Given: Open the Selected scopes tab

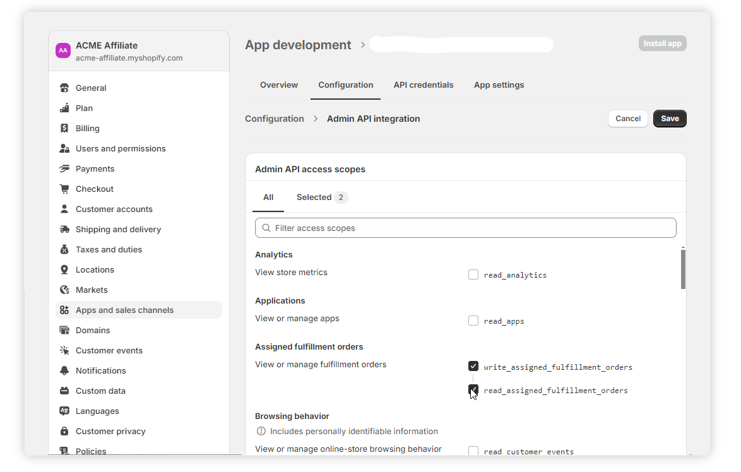Looking at the screenshot, I should click(321, 198).
